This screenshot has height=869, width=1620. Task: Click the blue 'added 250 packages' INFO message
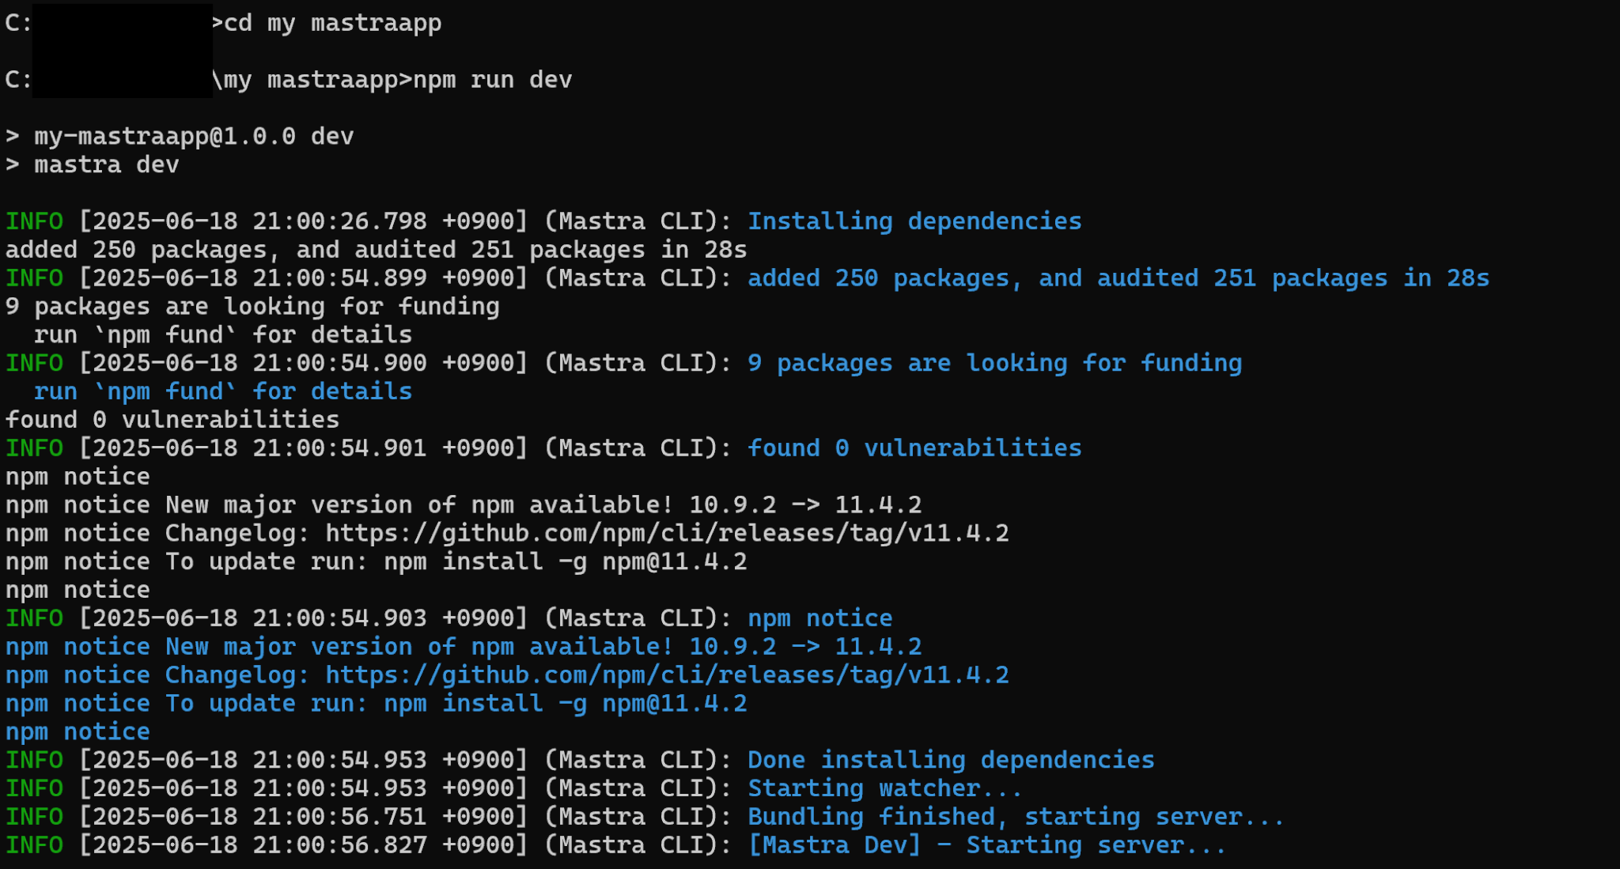point(1118,278)
